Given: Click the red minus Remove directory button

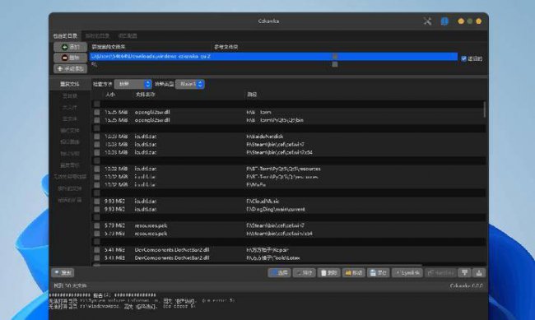Looking at the screenshot, I should tap(70, 58).
